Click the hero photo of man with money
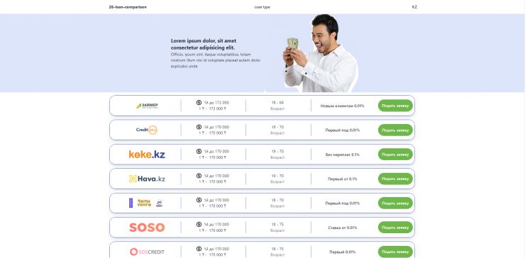525x258 pixels. point(321,53)
